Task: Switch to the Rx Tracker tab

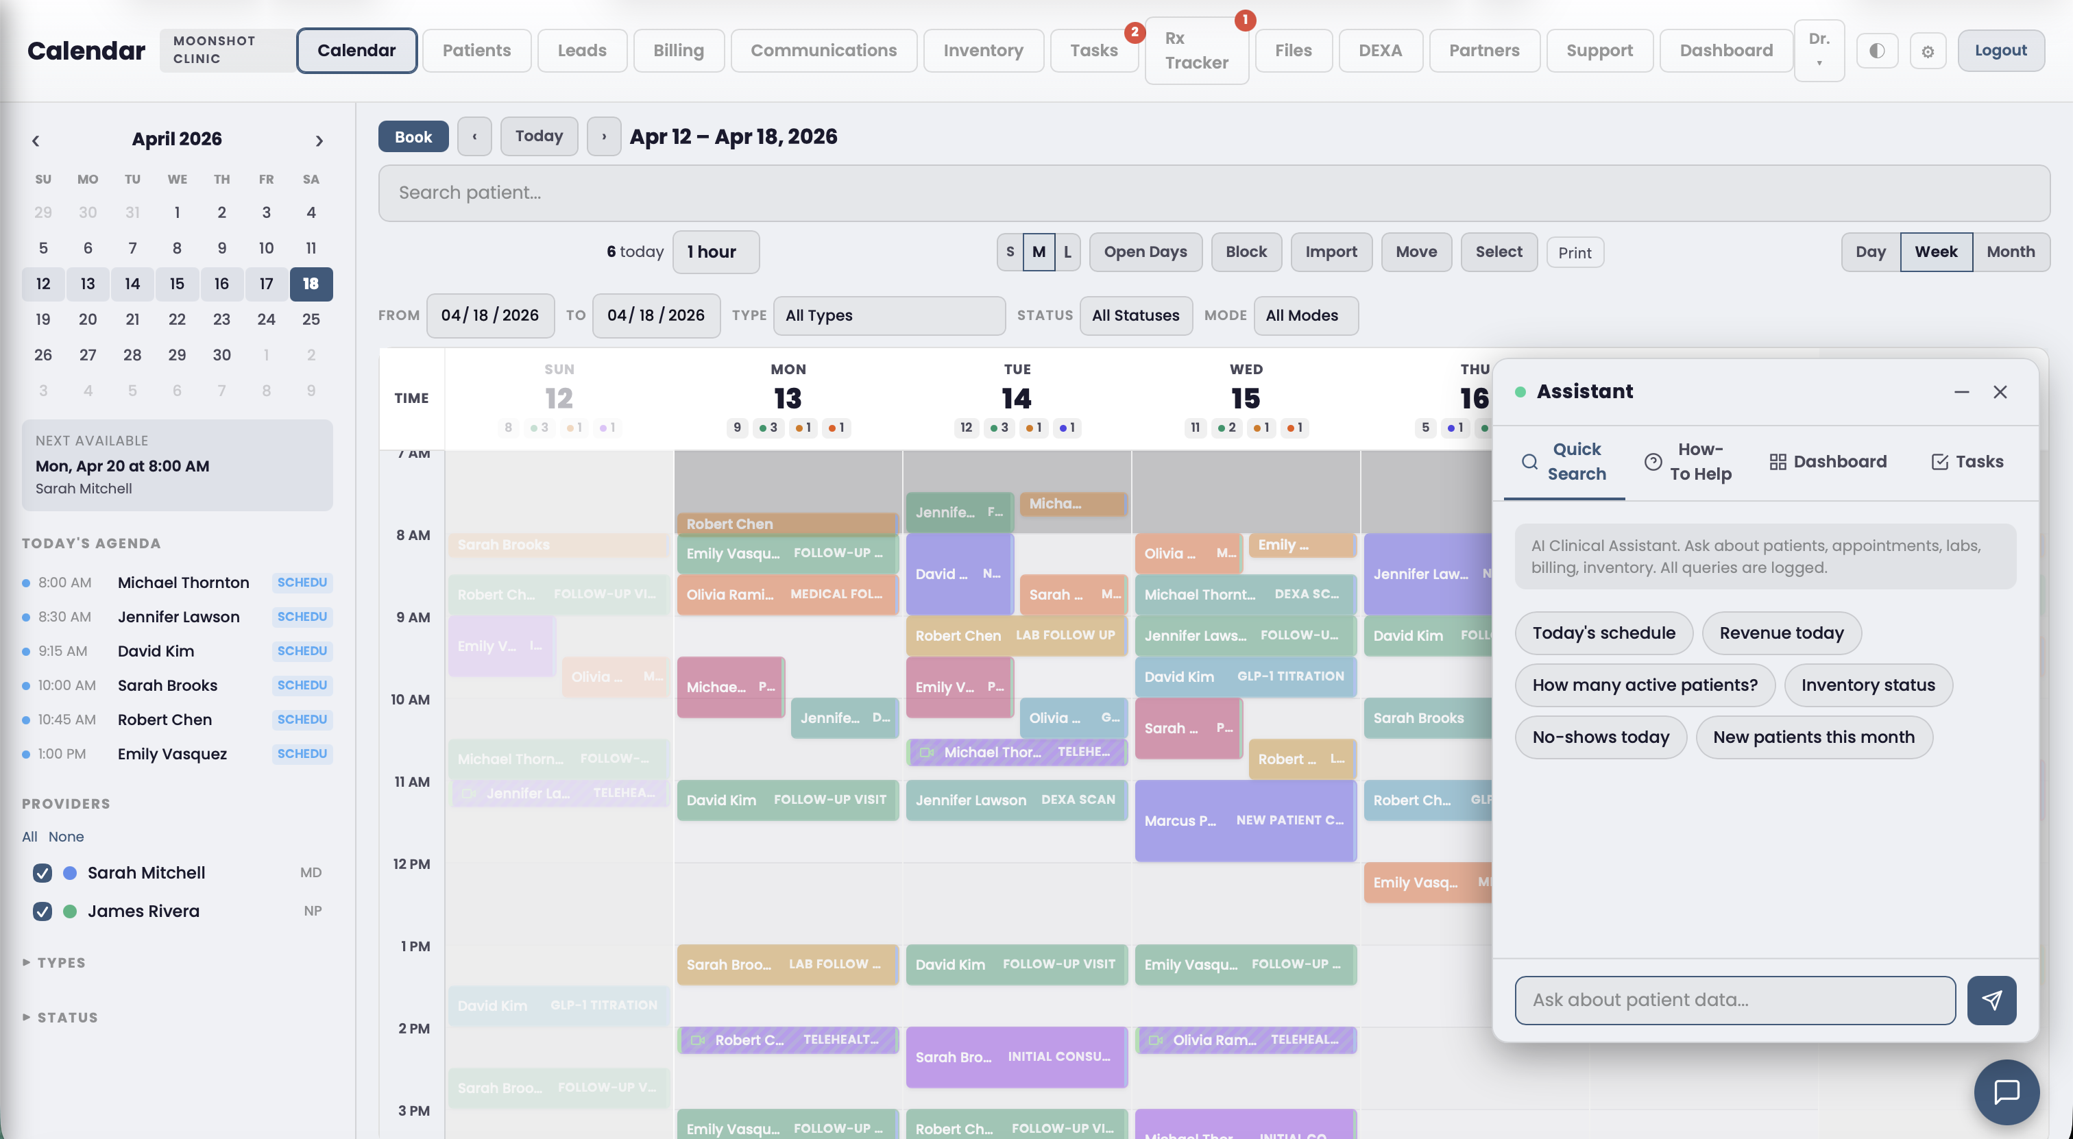Action: point(1196,50)
